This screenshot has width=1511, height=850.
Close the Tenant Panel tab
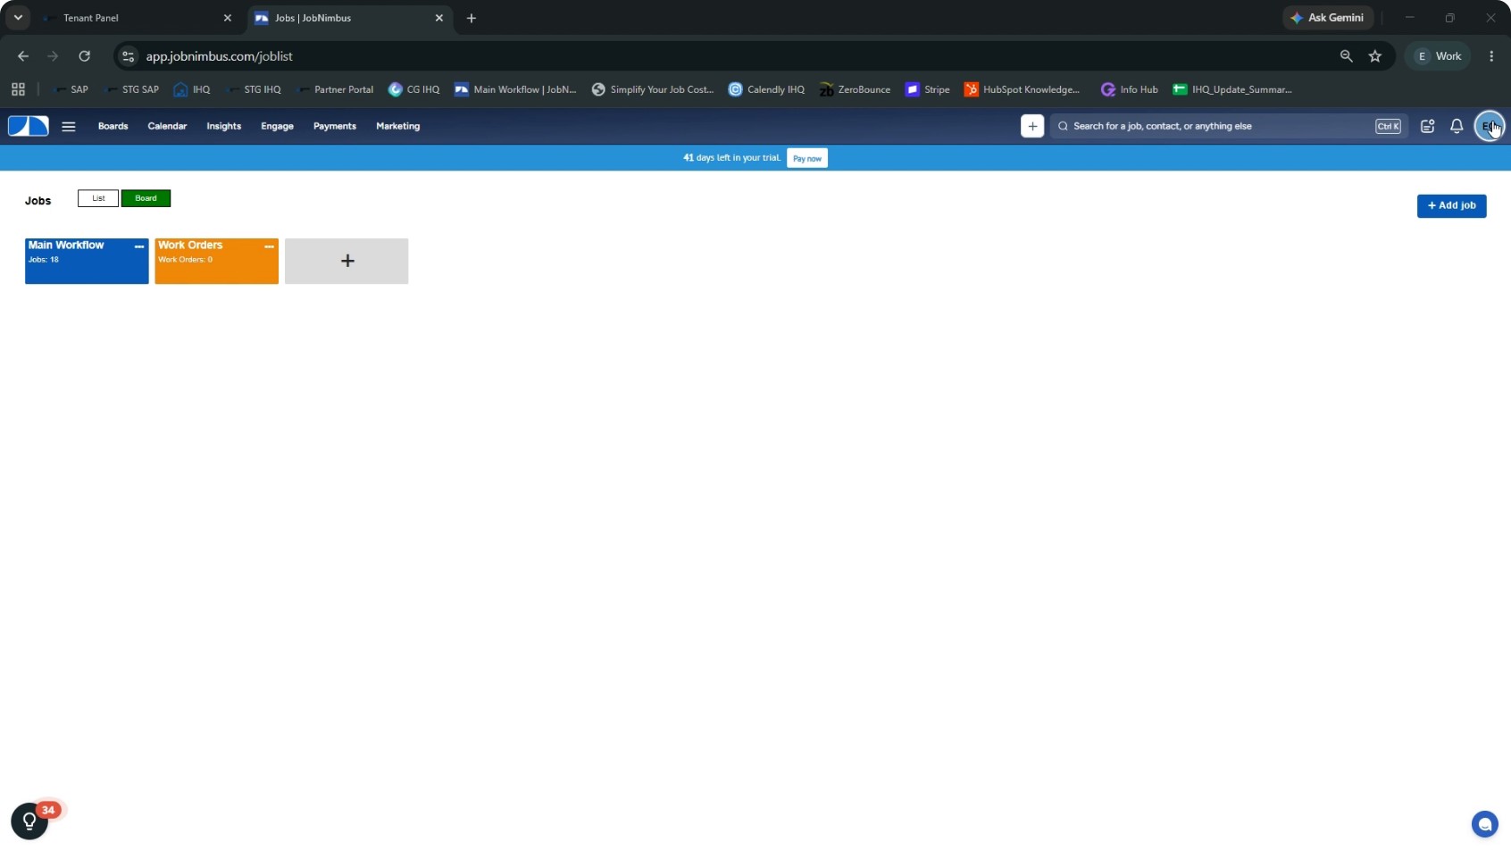[x=228, y=18]
